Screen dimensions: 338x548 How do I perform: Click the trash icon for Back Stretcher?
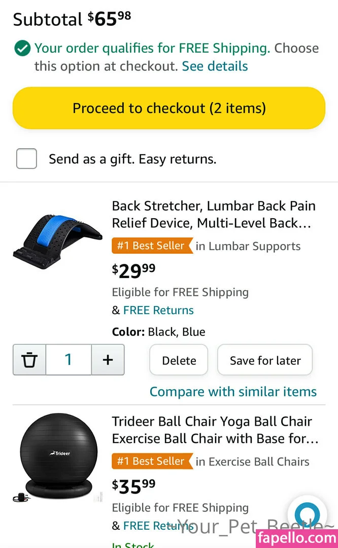tap(29, 360)
